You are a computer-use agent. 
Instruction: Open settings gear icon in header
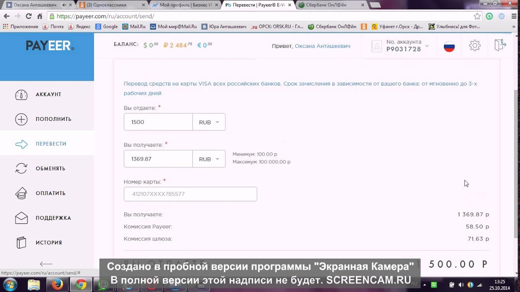tap(474, 45)
